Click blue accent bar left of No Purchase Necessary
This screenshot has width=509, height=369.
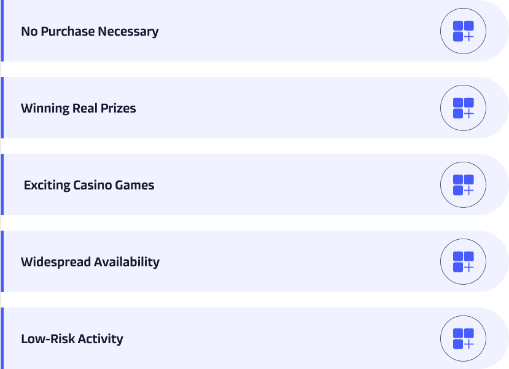[x=2, y=31]
